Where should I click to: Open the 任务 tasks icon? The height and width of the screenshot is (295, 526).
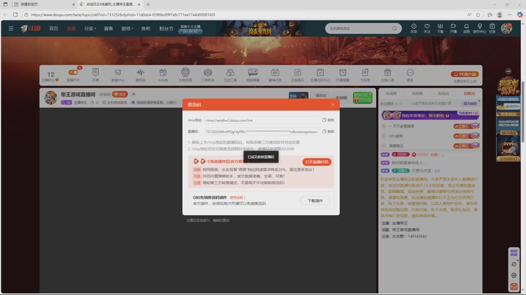pyautogui.click(x=492, y=28)
